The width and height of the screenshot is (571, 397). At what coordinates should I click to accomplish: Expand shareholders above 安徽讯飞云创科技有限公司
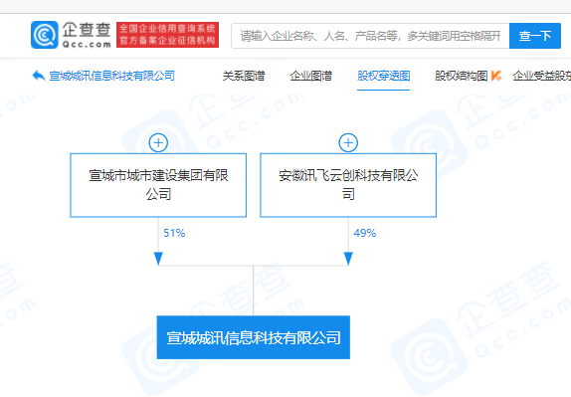coord(348,142)
